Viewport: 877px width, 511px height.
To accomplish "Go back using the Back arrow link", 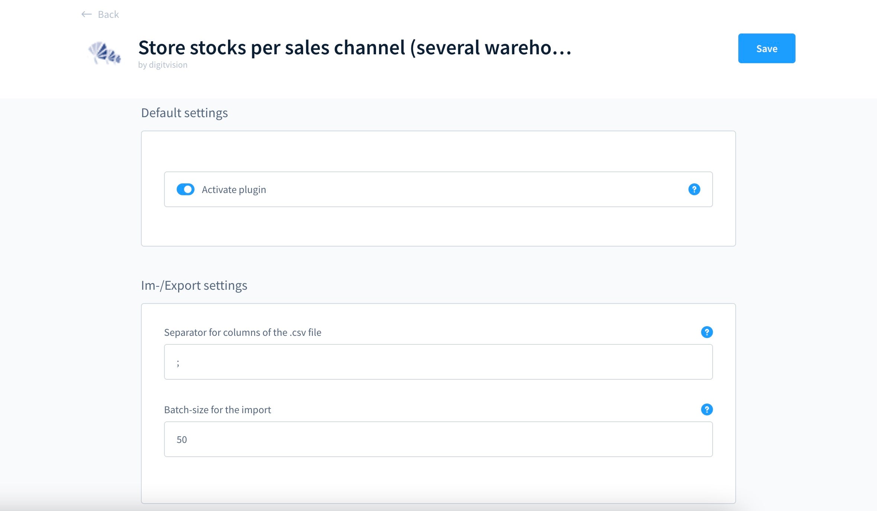I will click(100, 15).
